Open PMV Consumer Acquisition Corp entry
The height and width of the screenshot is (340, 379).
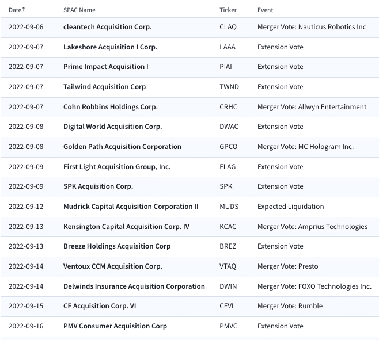coord(115,326)
